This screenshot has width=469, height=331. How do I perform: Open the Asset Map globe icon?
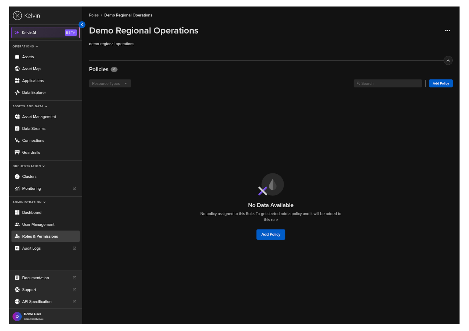(17, 69)
